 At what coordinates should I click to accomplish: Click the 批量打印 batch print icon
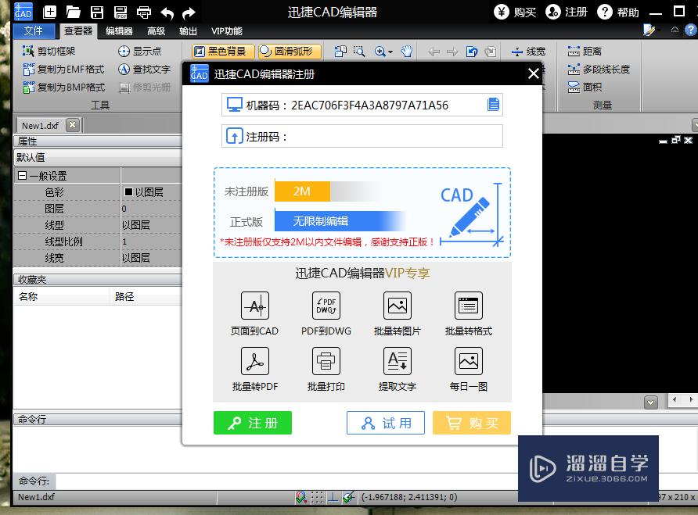[x=326, y=362]
